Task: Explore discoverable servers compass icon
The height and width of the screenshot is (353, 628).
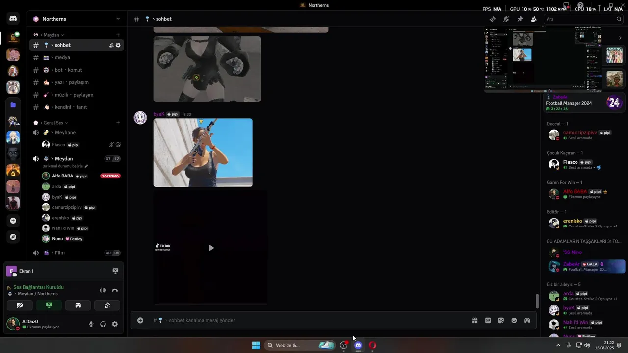Action: [x=13, y=237]
